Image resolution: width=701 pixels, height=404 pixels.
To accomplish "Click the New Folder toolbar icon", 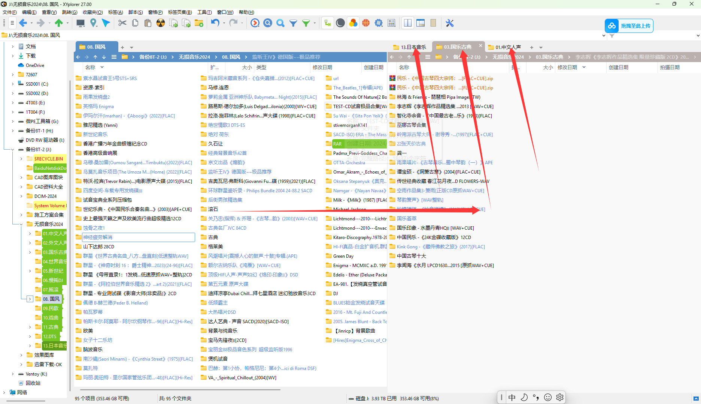I will [199, 23].
